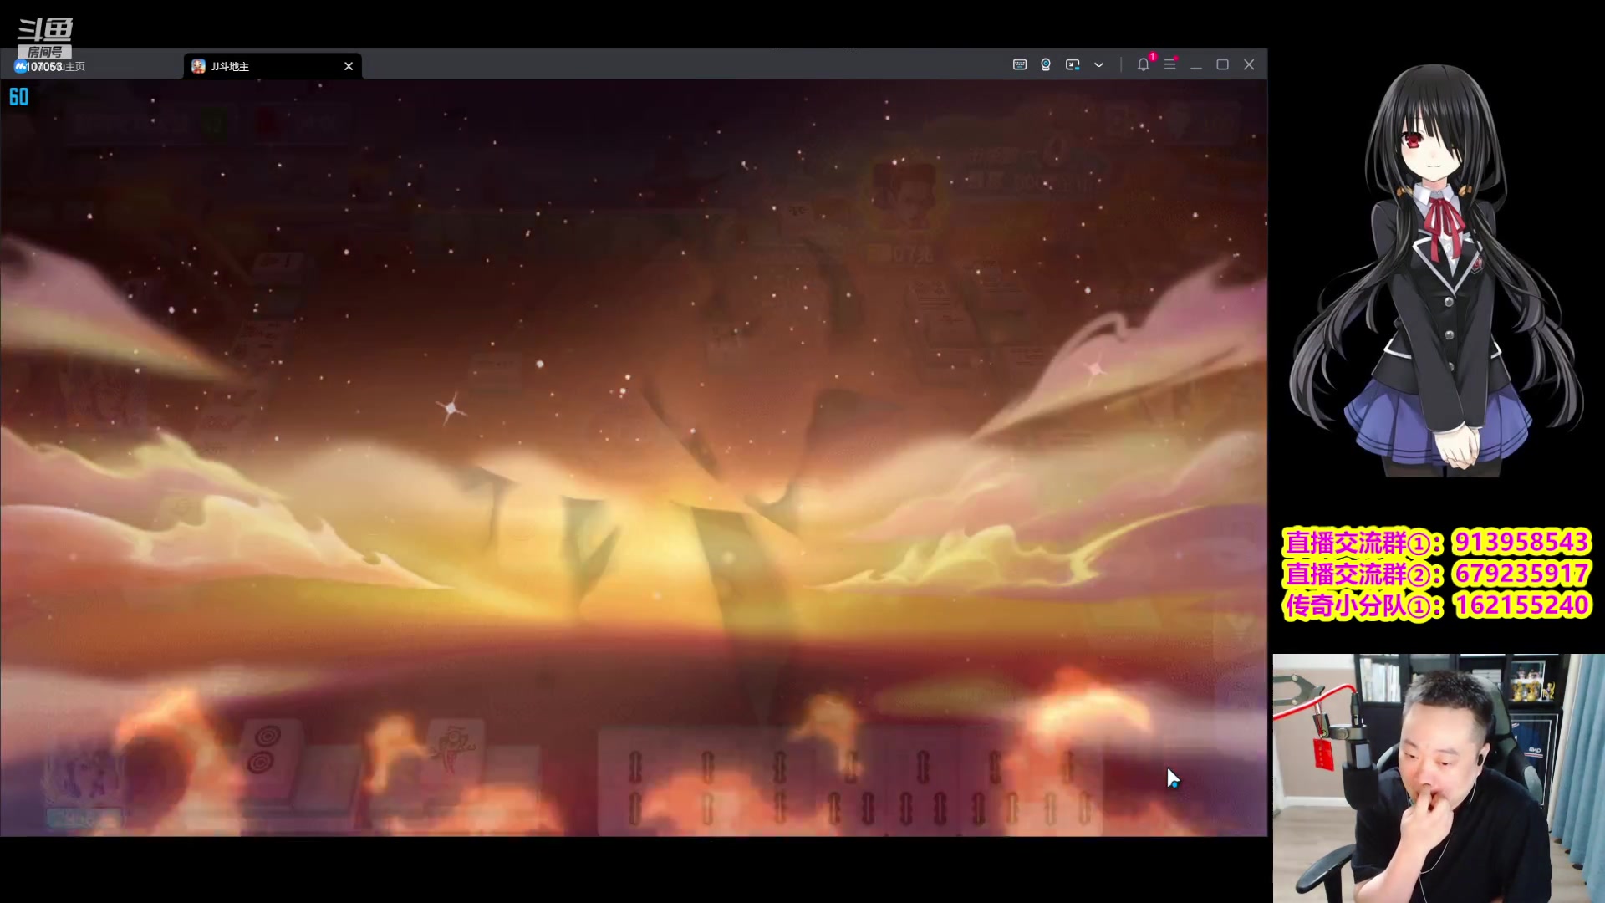Switch to the JJ斗地主 tab
This screenshot has height=903, width=1605.
pyautogui.click(x=273, y=66)
